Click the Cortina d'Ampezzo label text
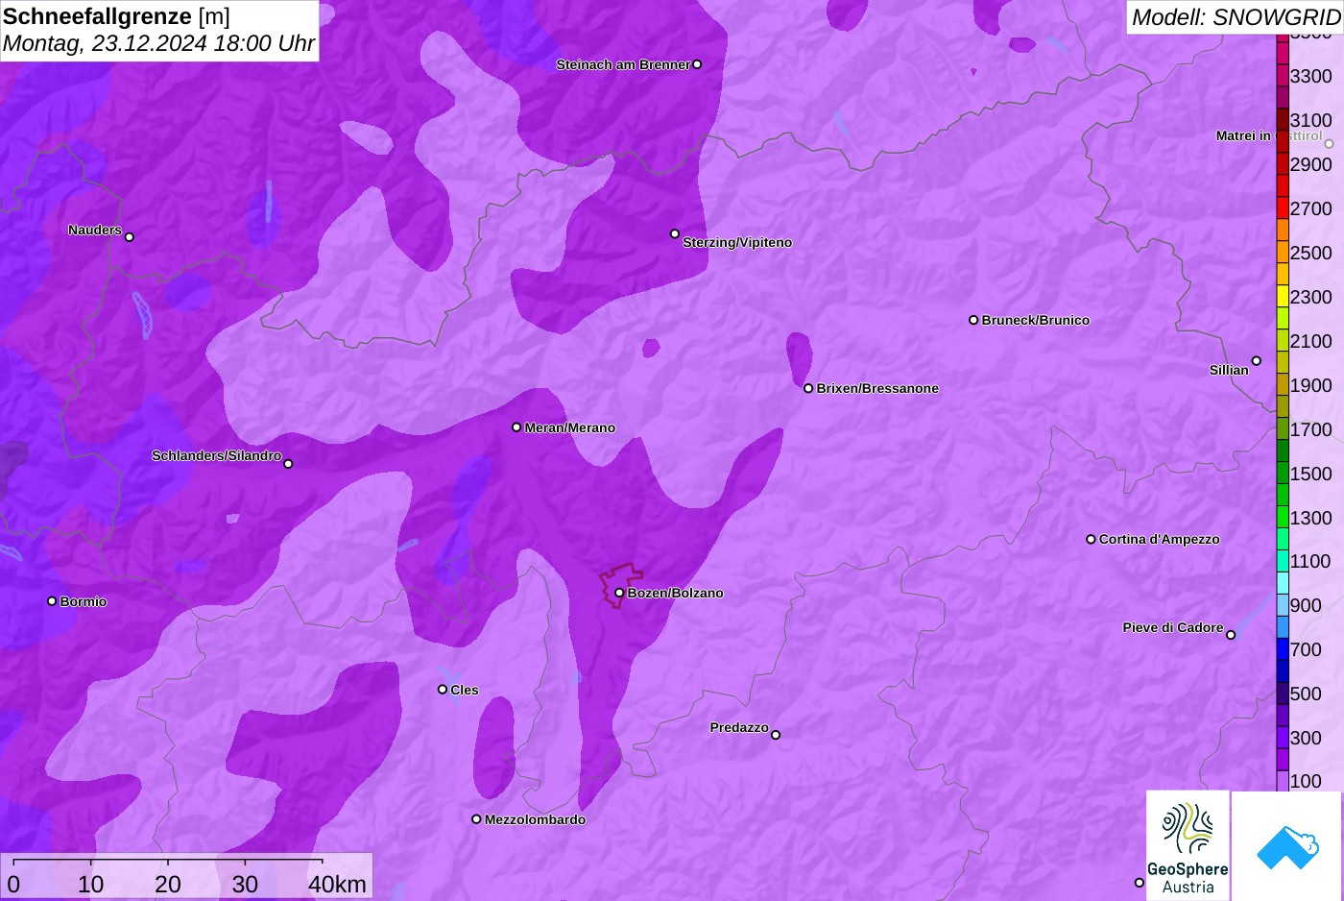This screenshot has width=1344, height=901. point(1160,539)
